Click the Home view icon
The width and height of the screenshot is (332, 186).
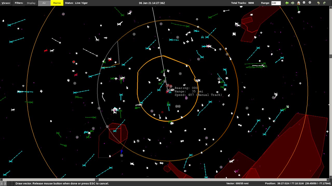299,3
